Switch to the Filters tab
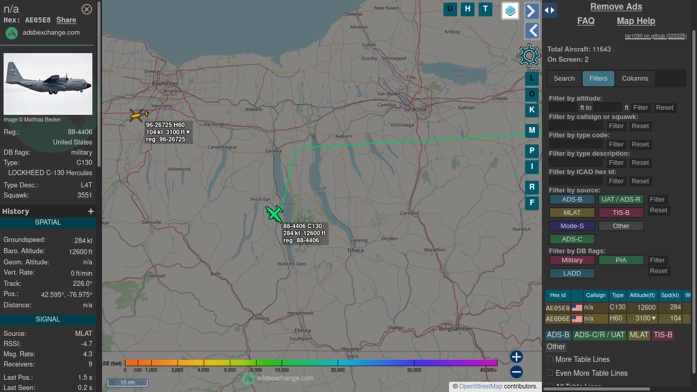 point(599,79)
